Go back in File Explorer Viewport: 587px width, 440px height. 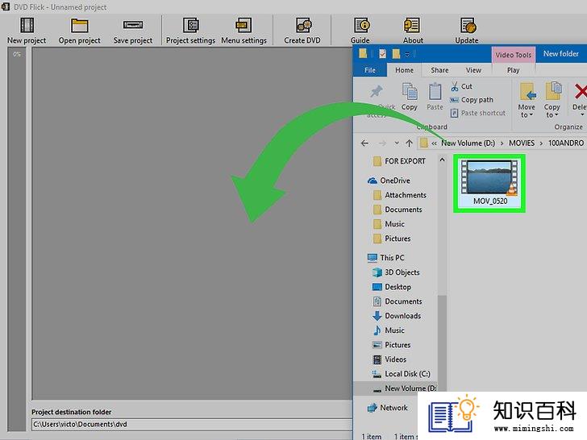click(x=364, y=143)
